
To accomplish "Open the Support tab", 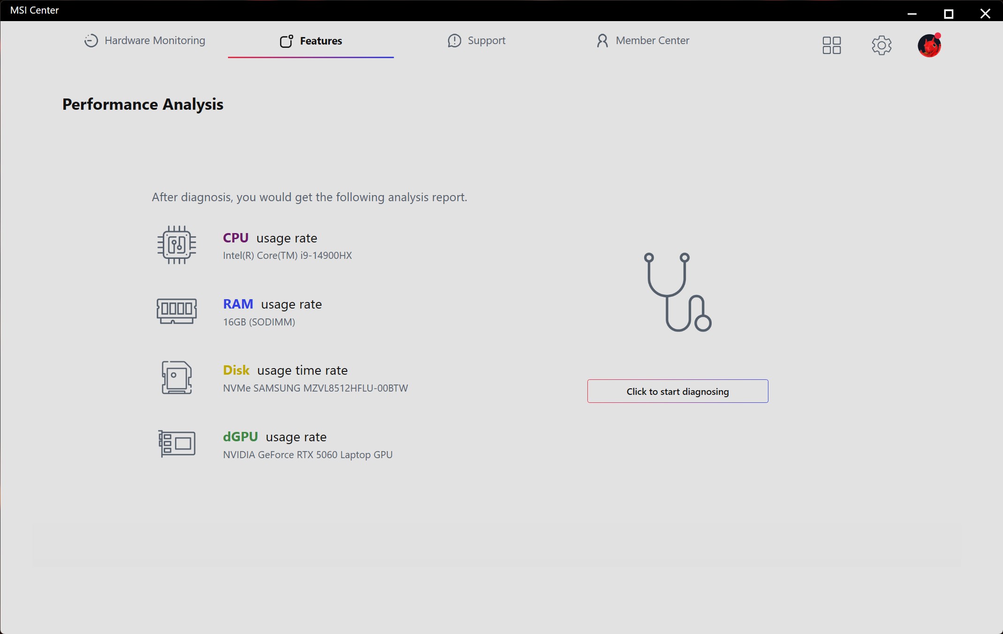I will [476, 41].
